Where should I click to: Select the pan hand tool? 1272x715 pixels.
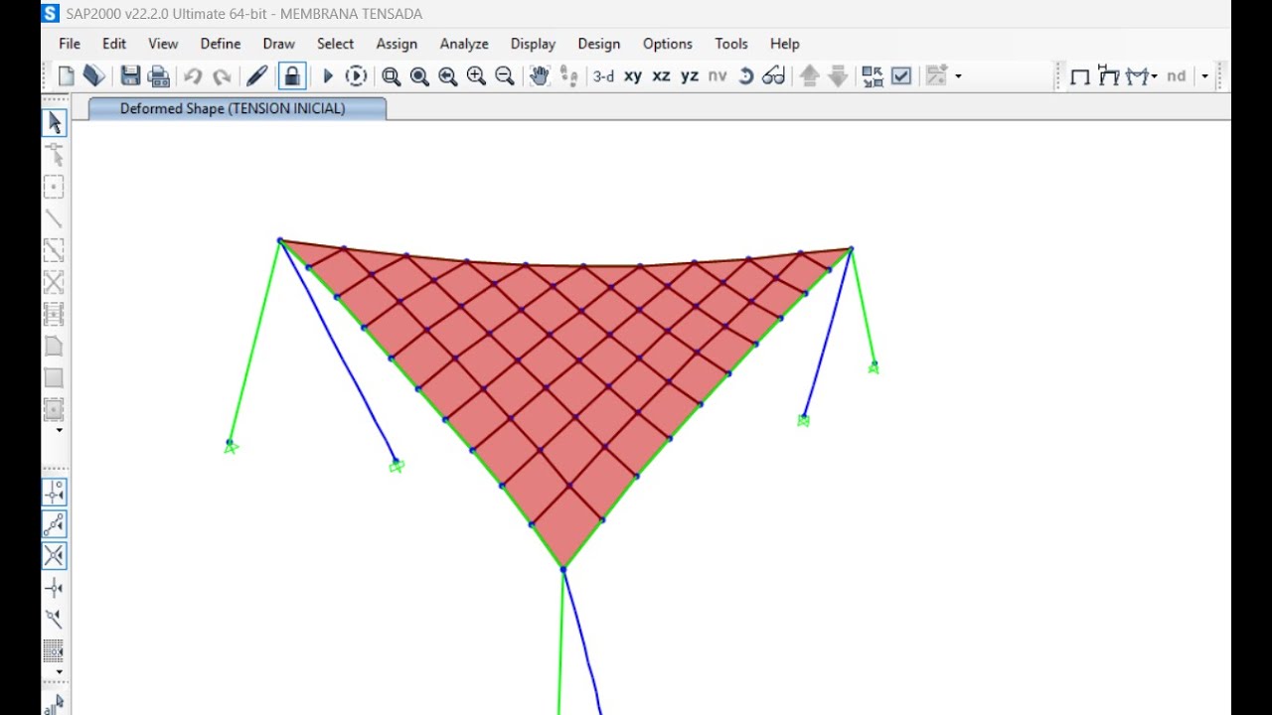pos(540,75)
